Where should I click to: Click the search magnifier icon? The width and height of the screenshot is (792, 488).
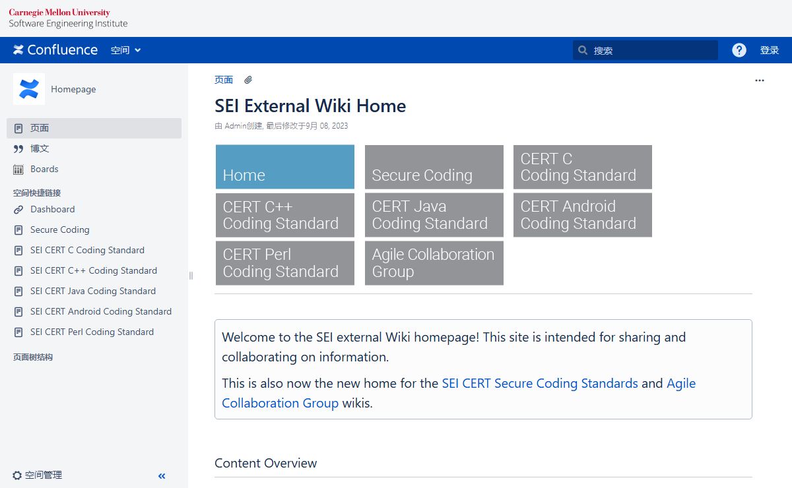pyautogui.click(x=583, y=50)
